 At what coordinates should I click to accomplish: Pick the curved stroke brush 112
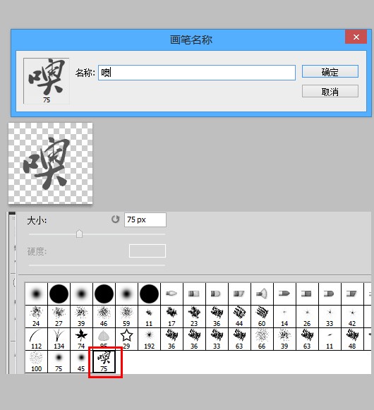37,339
